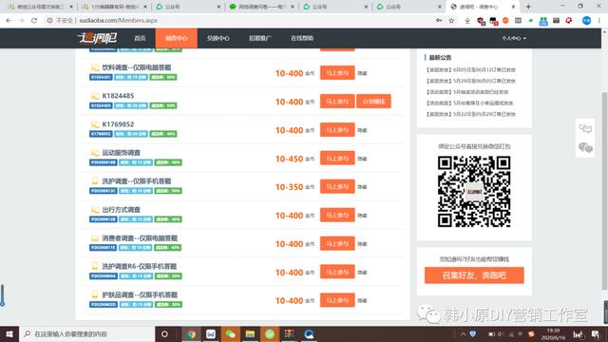
Task: Open Cortana circle icon on taskbar
Action: point(164,333)
